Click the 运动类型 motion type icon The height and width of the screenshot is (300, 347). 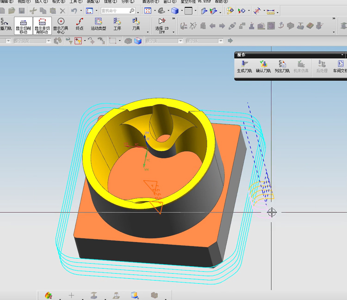pyautogui.click(x=98, y=21)
